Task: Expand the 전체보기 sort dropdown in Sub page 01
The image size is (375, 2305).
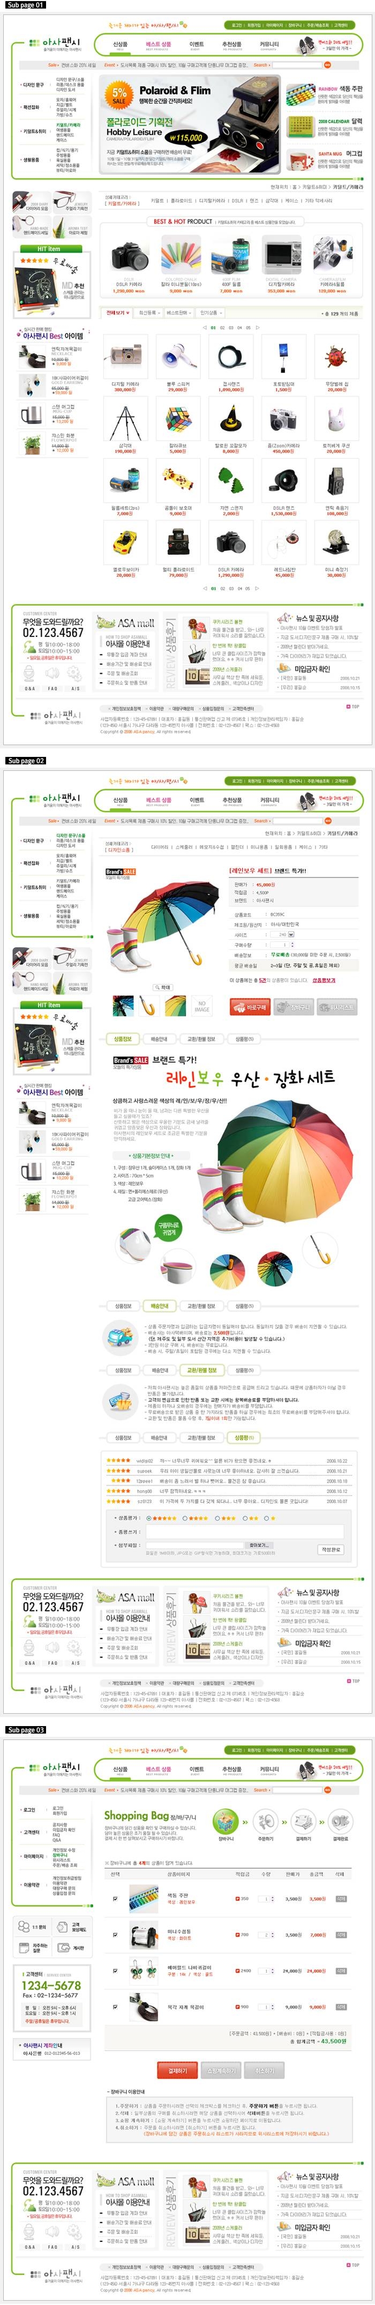Action: 116,313
